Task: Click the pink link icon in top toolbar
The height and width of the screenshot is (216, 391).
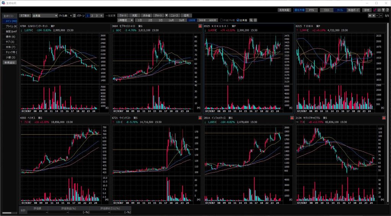Action: pyautogui.click(x=375, y=10)
